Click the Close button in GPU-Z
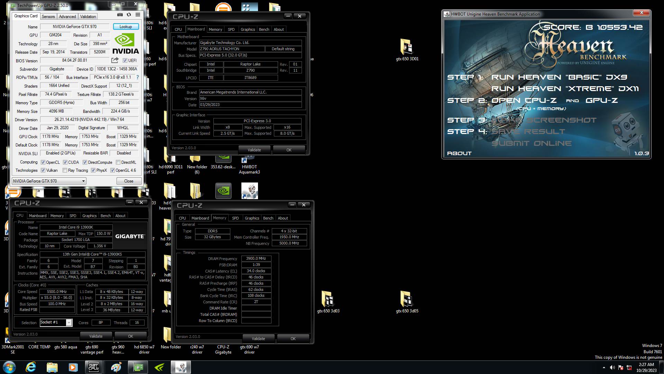The height and width of the screenshot is (374, 664). coord(129,181)
